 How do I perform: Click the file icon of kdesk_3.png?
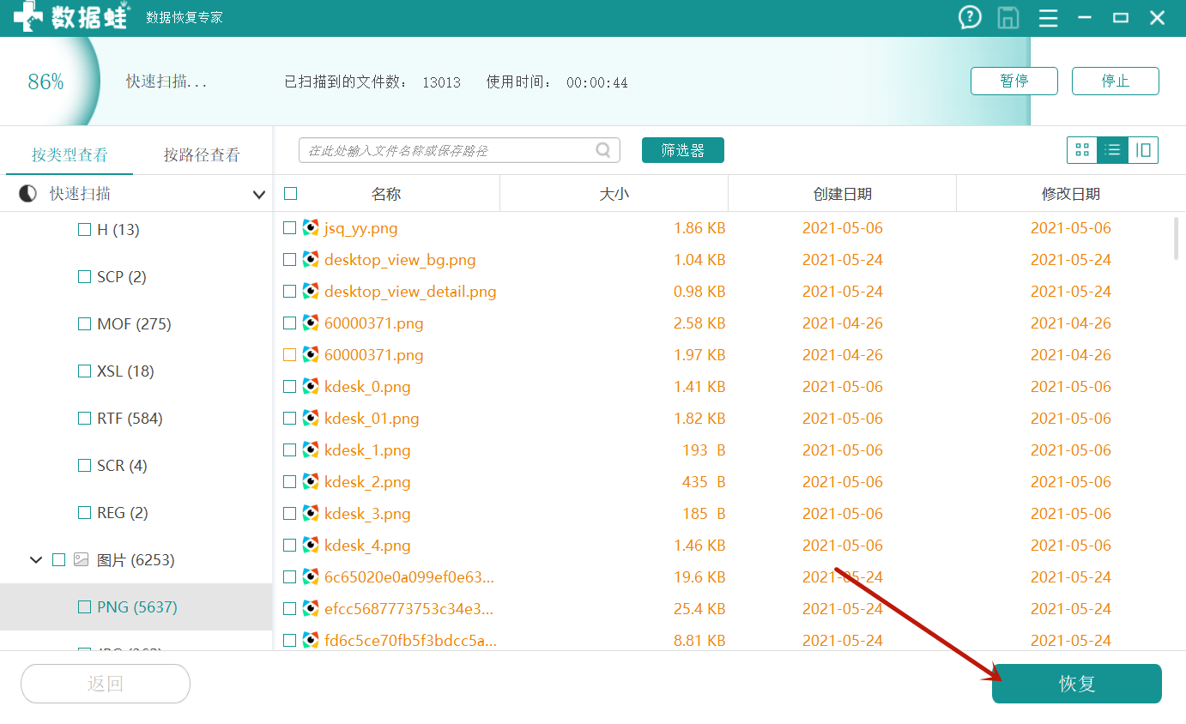pos(311,514)
